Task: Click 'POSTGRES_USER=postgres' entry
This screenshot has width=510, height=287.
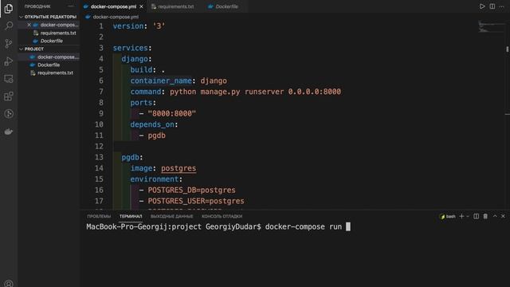Action: pyautogui.click(x=196, y=201)
